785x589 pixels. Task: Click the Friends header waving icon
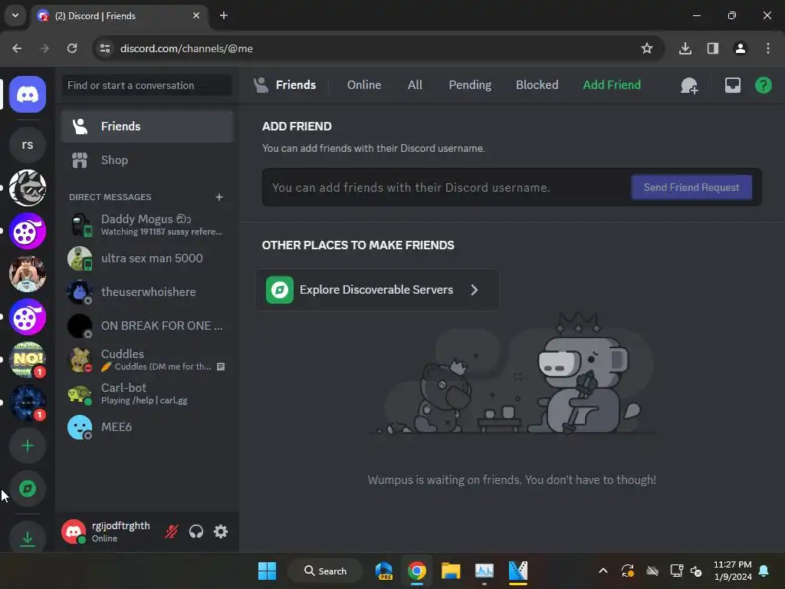[261, 85]
